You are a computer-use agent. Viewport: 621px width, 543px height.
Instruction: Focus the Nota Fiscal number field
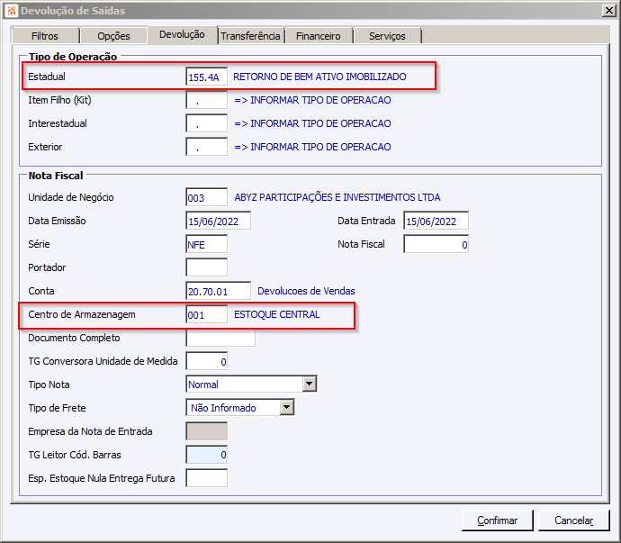(x=436, y=244)
